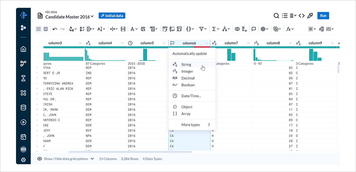This screenshot has width=356, height=172.
Task: Click the Initial data button
Action: (x=112, y=16)
